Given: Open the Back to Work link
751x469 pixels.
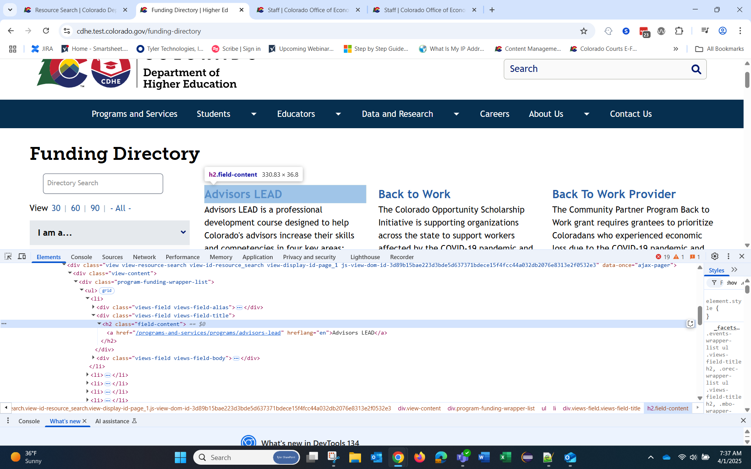Looking at the screenshot, I should coord(414,194).
